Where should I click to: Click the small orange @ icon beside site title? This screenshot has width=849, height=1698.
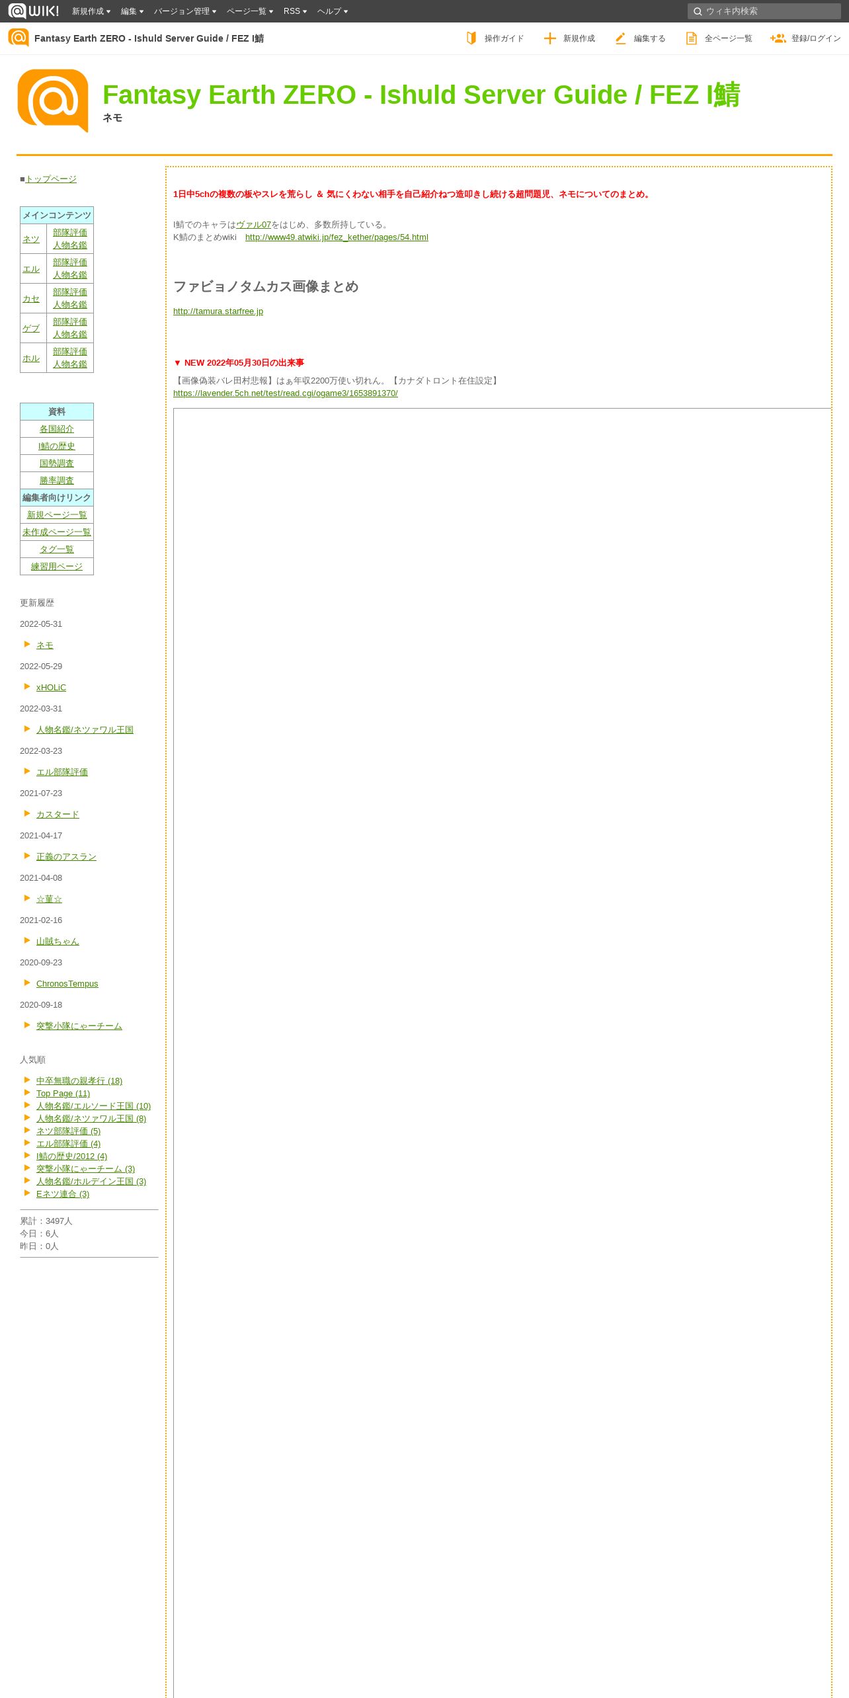19,38
